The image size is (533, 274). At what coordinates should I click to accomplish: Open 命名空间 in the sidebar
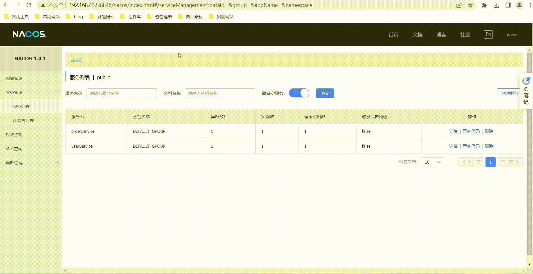31,149
